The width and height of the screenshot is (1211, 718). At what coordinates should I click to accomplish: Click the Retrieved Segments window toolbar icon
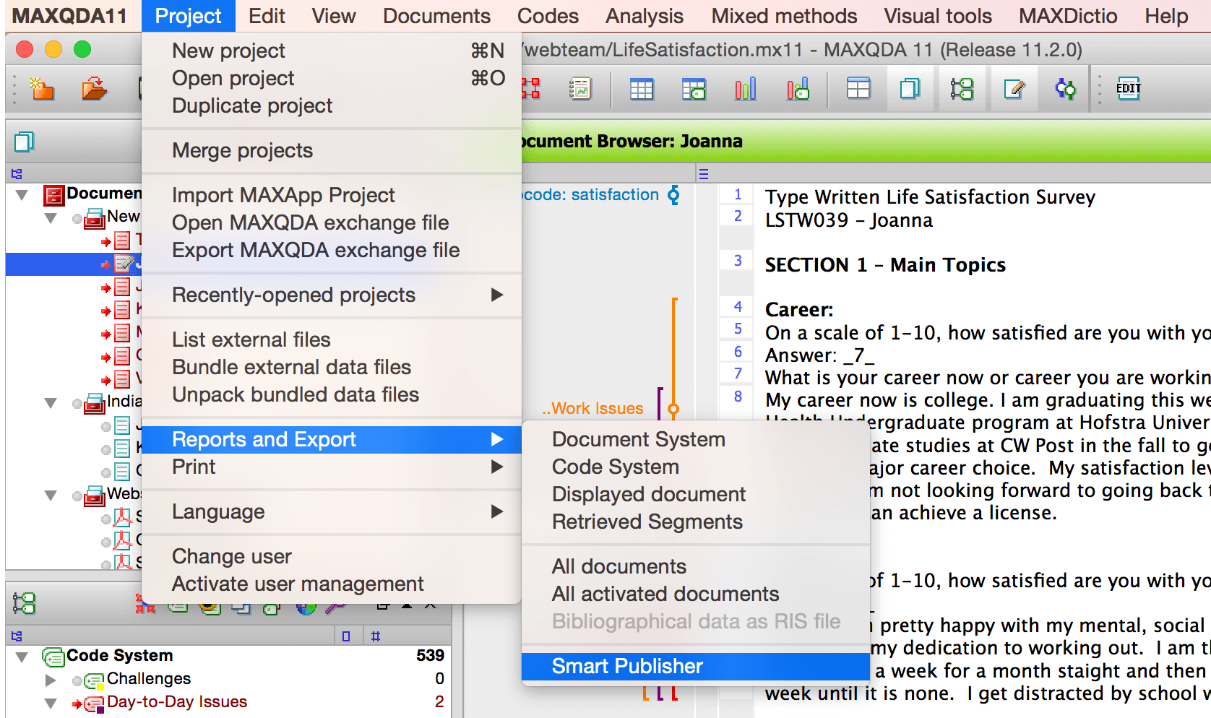1066,89
